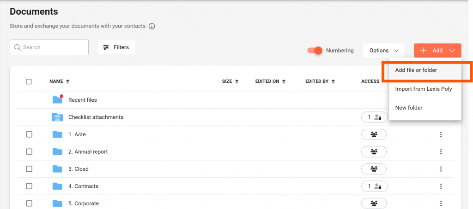Screen dimensions: 473x209
Task: Open the three-dot menu for 2. Annual report
Action: [x=441, y=152]
